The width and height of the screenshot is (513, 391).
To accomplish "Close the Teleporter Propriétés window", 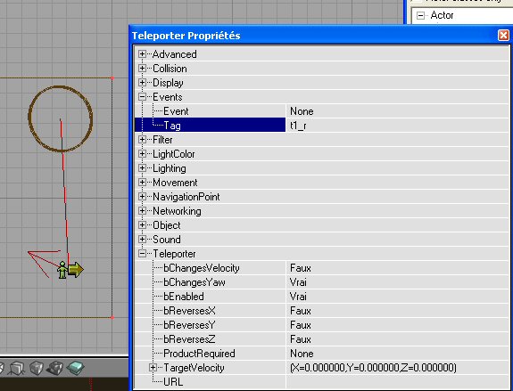I will (503, 36).
